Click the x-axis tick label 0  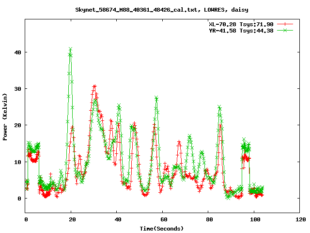point(26,219)
